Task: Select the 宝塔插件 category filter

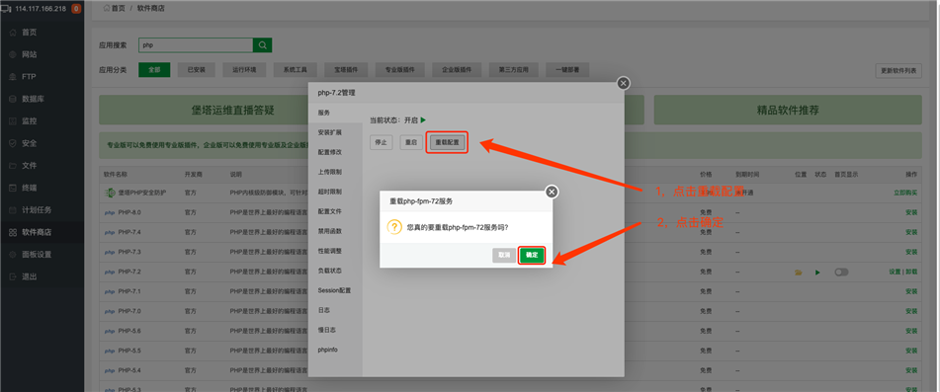Action: click(x=347, y=70)
